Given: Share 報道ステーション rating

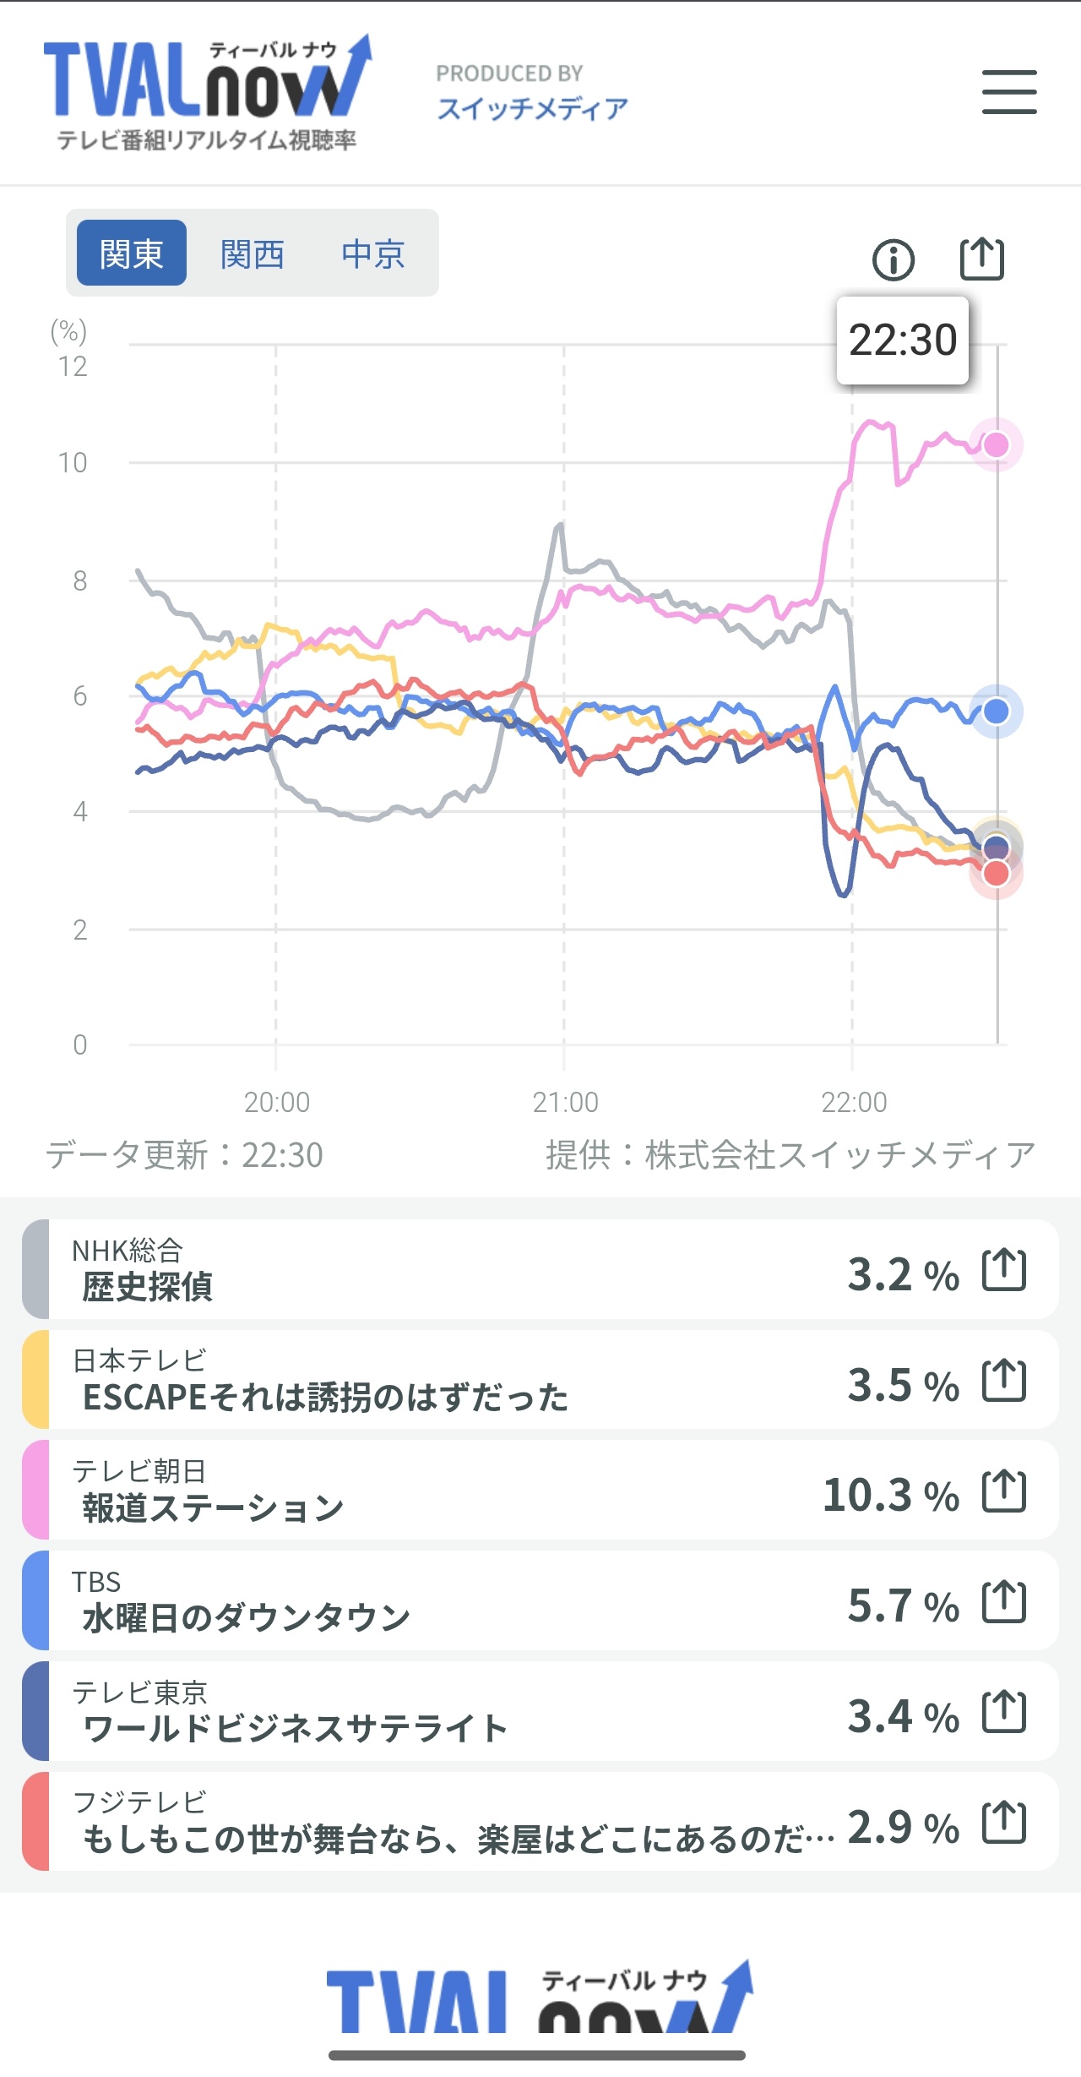Looking at the screenshot, I should tap(1004, 1491).
